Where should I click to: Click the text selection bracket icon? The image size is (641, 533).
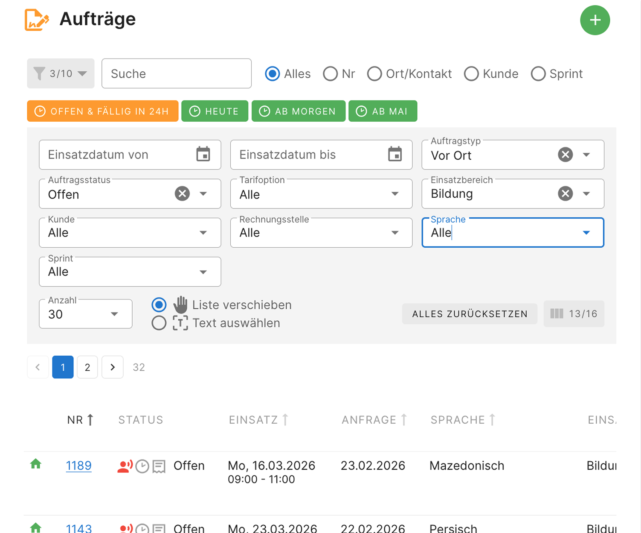[180, 323]
